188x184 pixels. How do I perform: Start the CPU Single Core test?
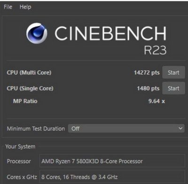pos(173,88)
